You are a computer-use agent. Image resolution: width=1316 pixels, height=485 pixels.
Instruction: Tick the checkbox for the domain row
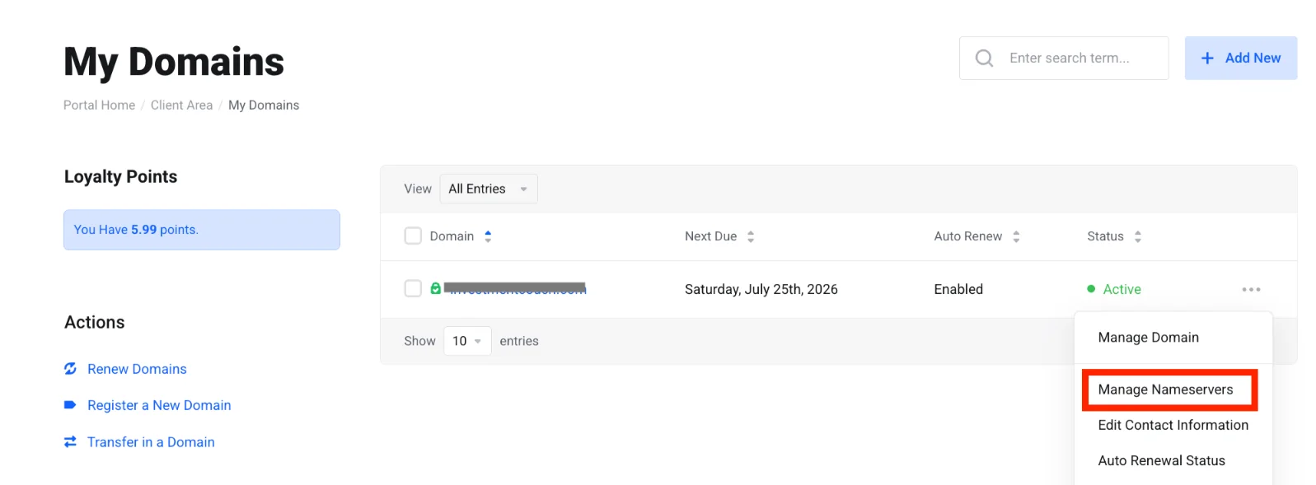coord(413,288)
